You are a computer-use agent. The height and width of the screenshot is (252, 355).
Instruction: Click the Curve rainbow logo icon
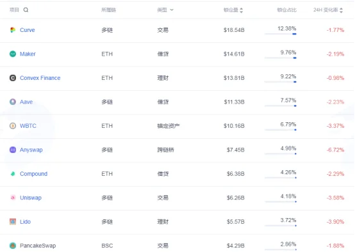[x=13, y=30]
